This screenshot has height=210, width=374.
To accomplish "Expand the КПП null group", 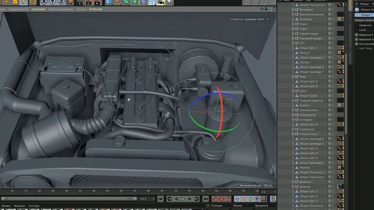I will point(293,43).
